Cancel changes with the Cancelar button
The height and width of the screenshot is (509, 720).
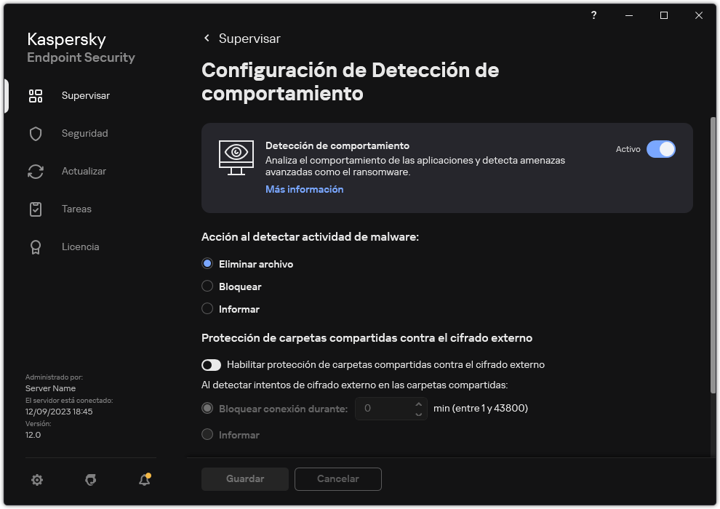[x=337, y=479]
